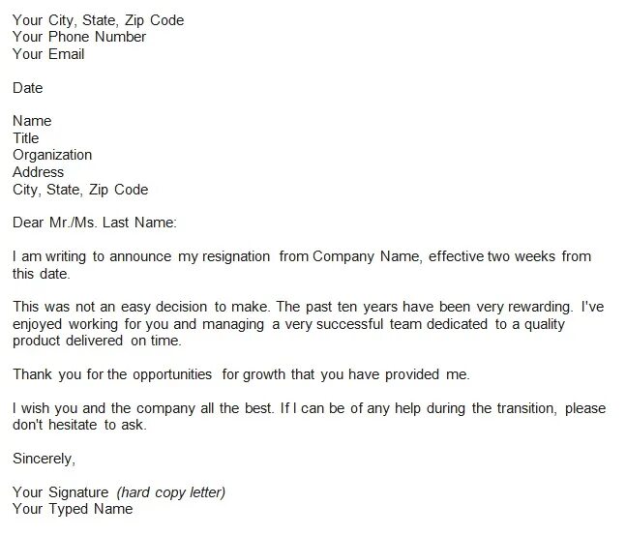Click the "Sincerely," closing line
Image resolution: width=626 pixels, height=535 pixels.
tap(44, 459)
